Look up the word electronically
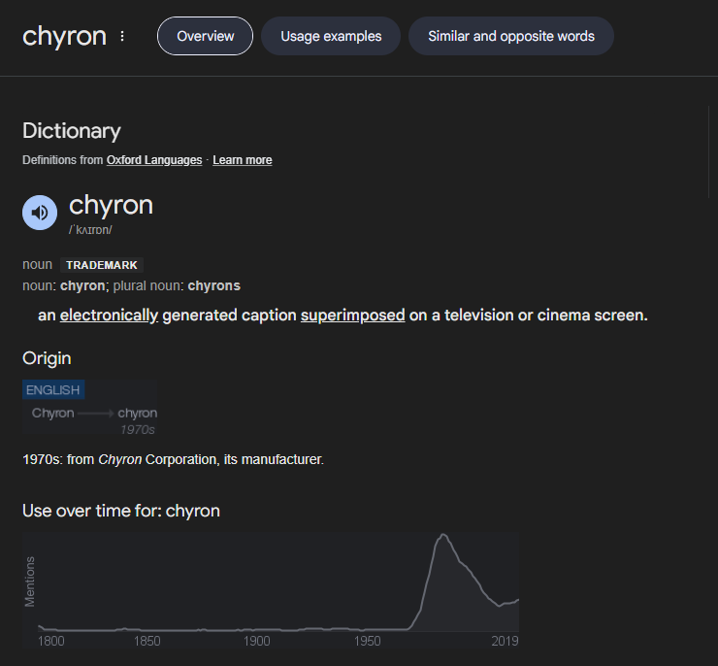 pos(109,316)
